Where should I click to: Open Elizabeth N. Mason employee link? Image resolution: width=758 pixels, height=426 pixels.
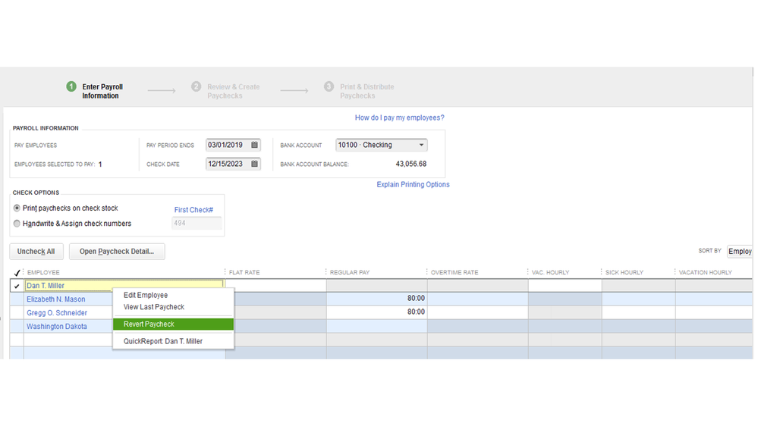click(x=55, y=299)
